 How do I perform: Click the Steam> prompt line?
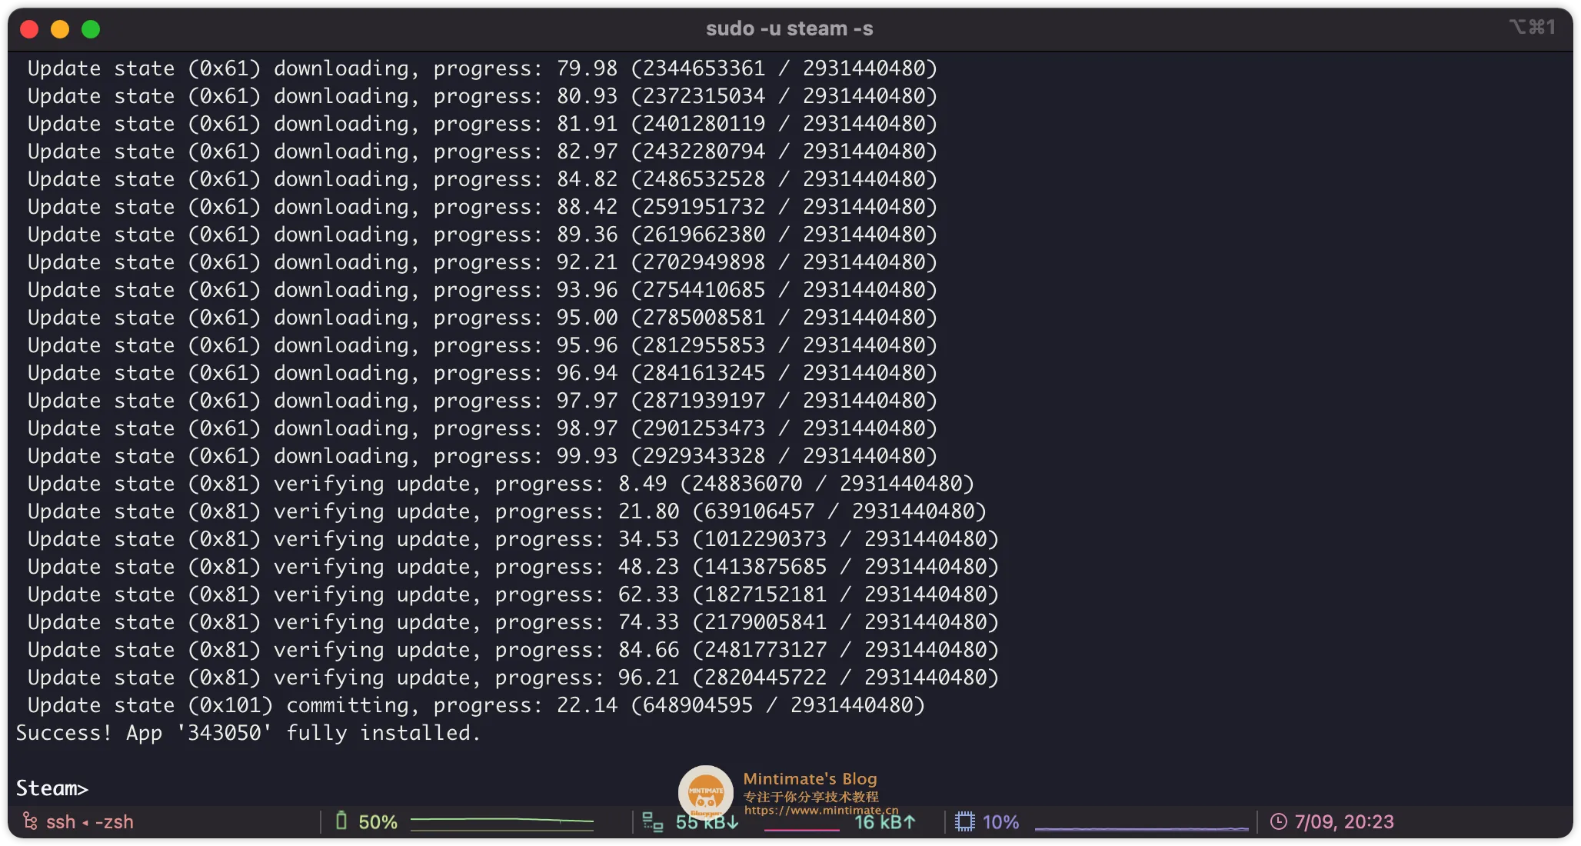(52, 788)
